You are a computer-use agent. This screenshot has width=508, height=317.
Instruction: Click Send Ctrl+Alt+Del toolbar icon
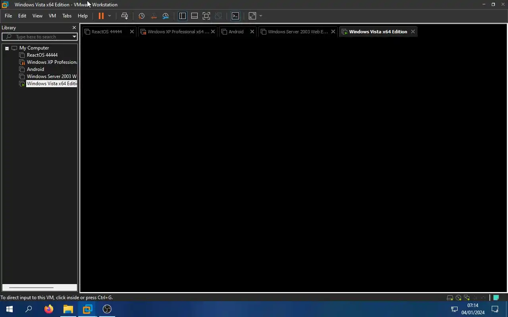click(125, 16)
